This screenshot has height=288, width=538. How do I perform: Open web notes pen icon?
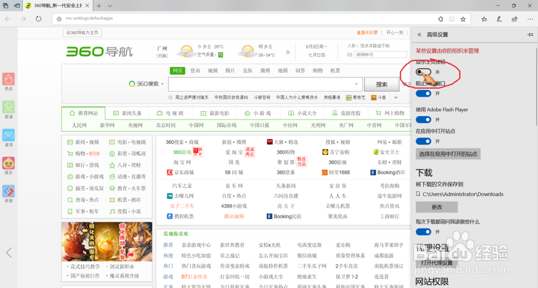tap(499, 19)
